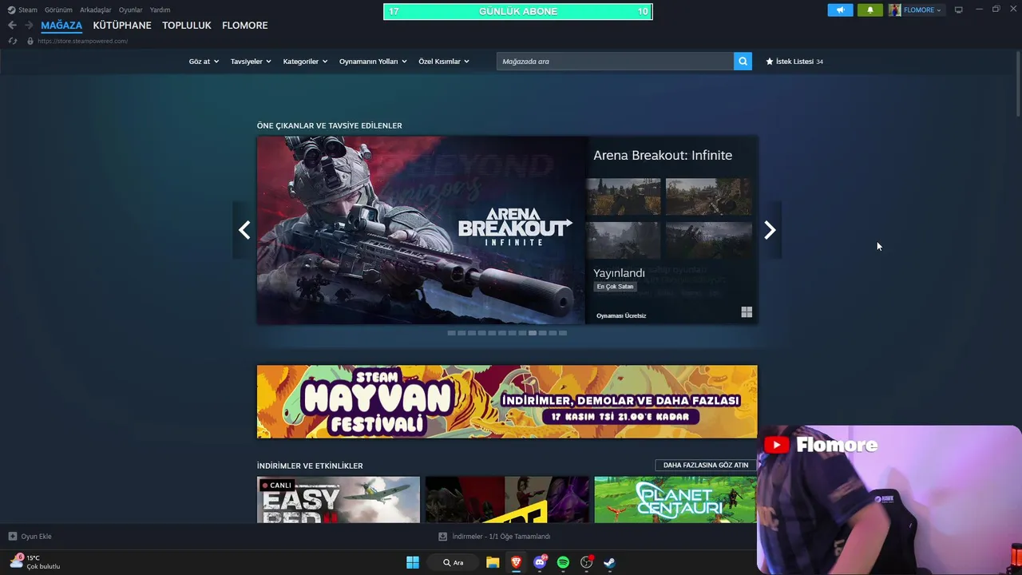Click the FLOMORE profile avatar
Viewport: 1022px width, 575px height.
(x=895, y=10)
